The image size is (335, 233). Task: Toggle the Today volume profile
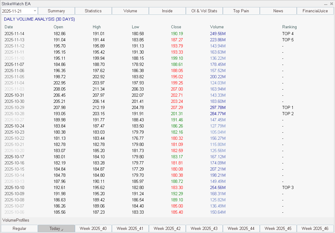pyautogui.click(x=56, y=228)
